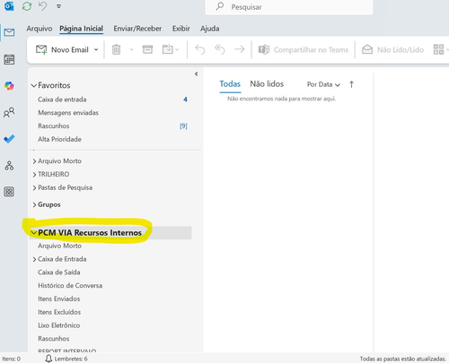
Task: Expand the top-level Arquivo Morto chevron
Action: [34, 161]
